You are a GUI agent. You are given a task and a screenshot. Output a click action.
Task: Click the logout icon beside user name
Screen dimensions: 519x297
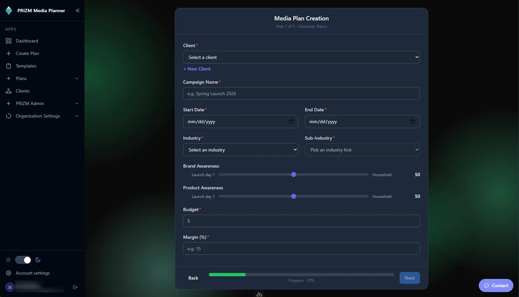75,287
